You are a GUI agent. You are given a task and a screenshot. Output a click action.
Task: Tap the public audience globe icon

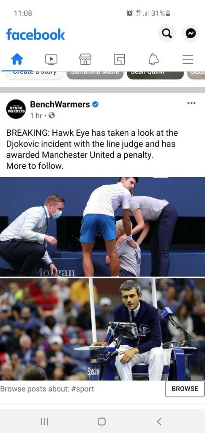[x=51, y=116]
